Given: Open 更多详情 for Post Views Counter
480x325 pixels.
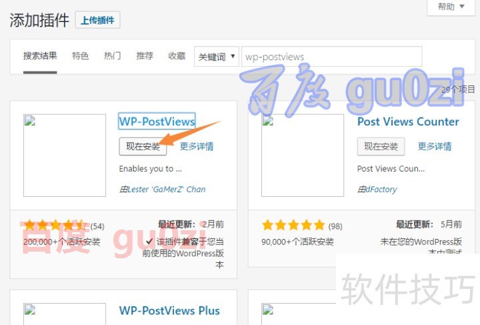Looking at the screenshot, I should tap(435, 146).
